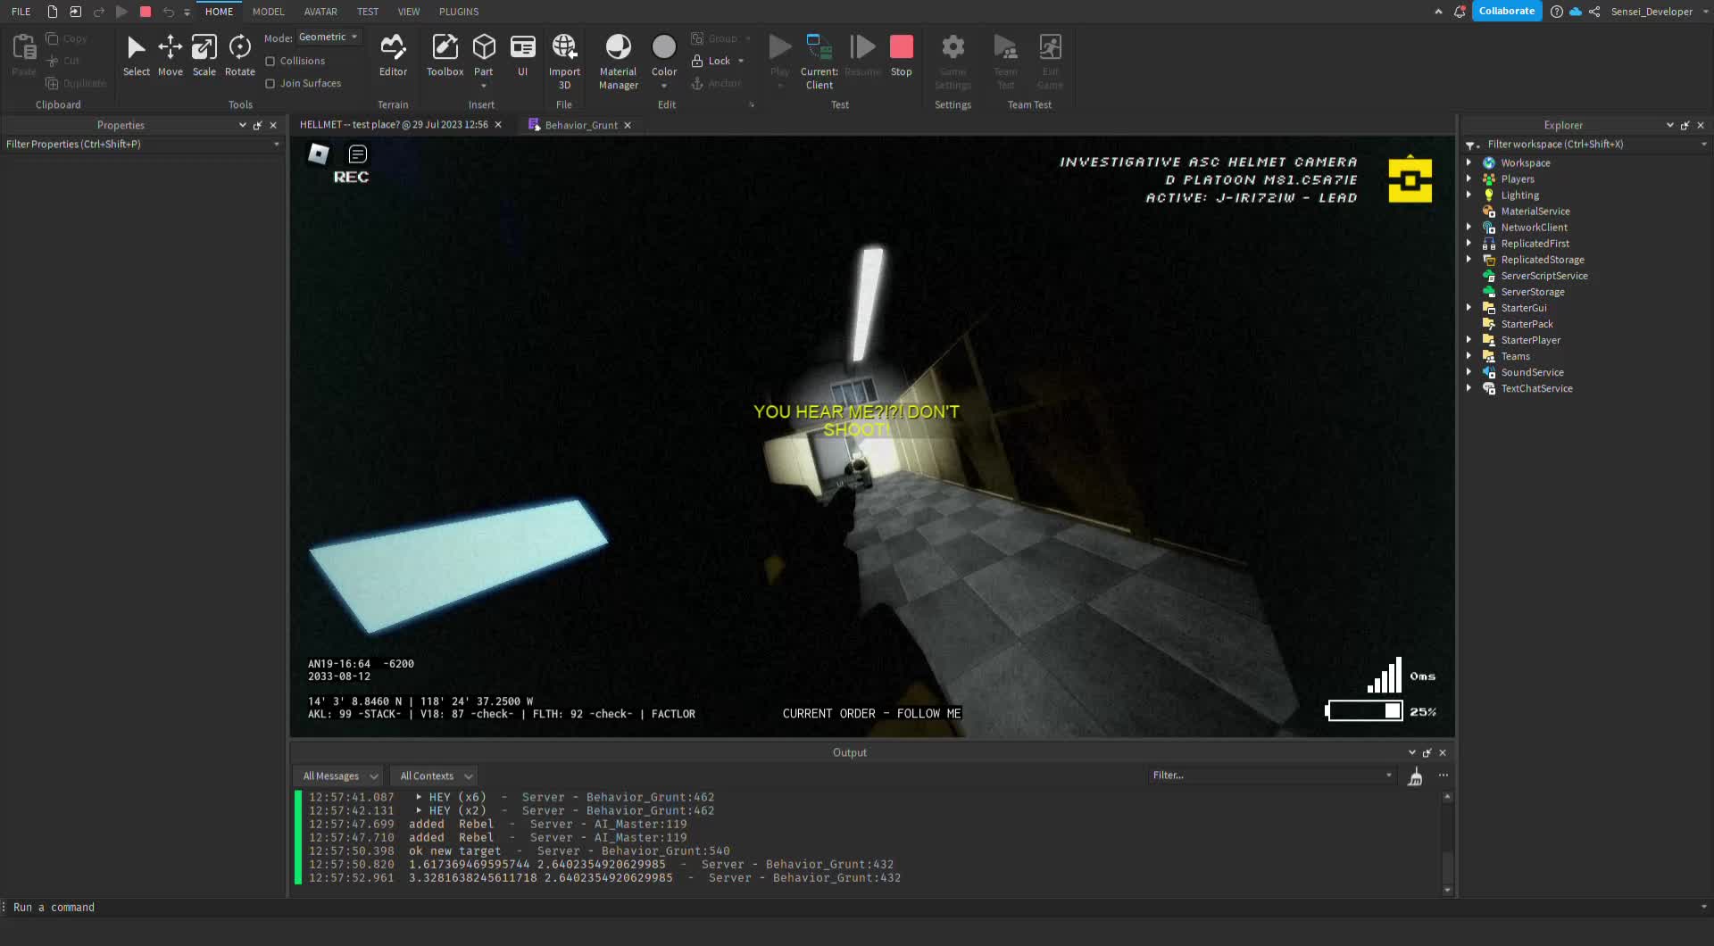The width and height of the screenshot is (1714, 946).
Task: Open Roblox menu icon in game viewport
Action: click(x=319, y=154)
